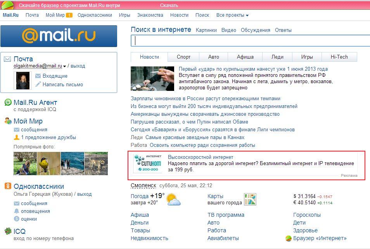Open the smoking news photo thumbnail
The image size is (370, 249).
152,78
